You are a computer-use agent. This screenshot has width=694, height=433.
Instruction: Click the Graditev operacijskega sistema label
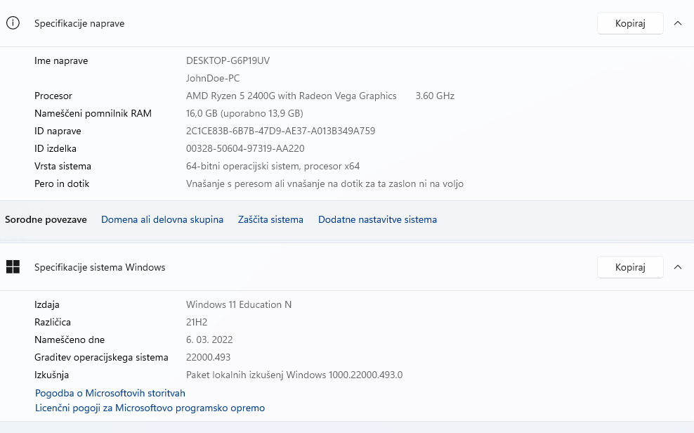pos(101,357)
